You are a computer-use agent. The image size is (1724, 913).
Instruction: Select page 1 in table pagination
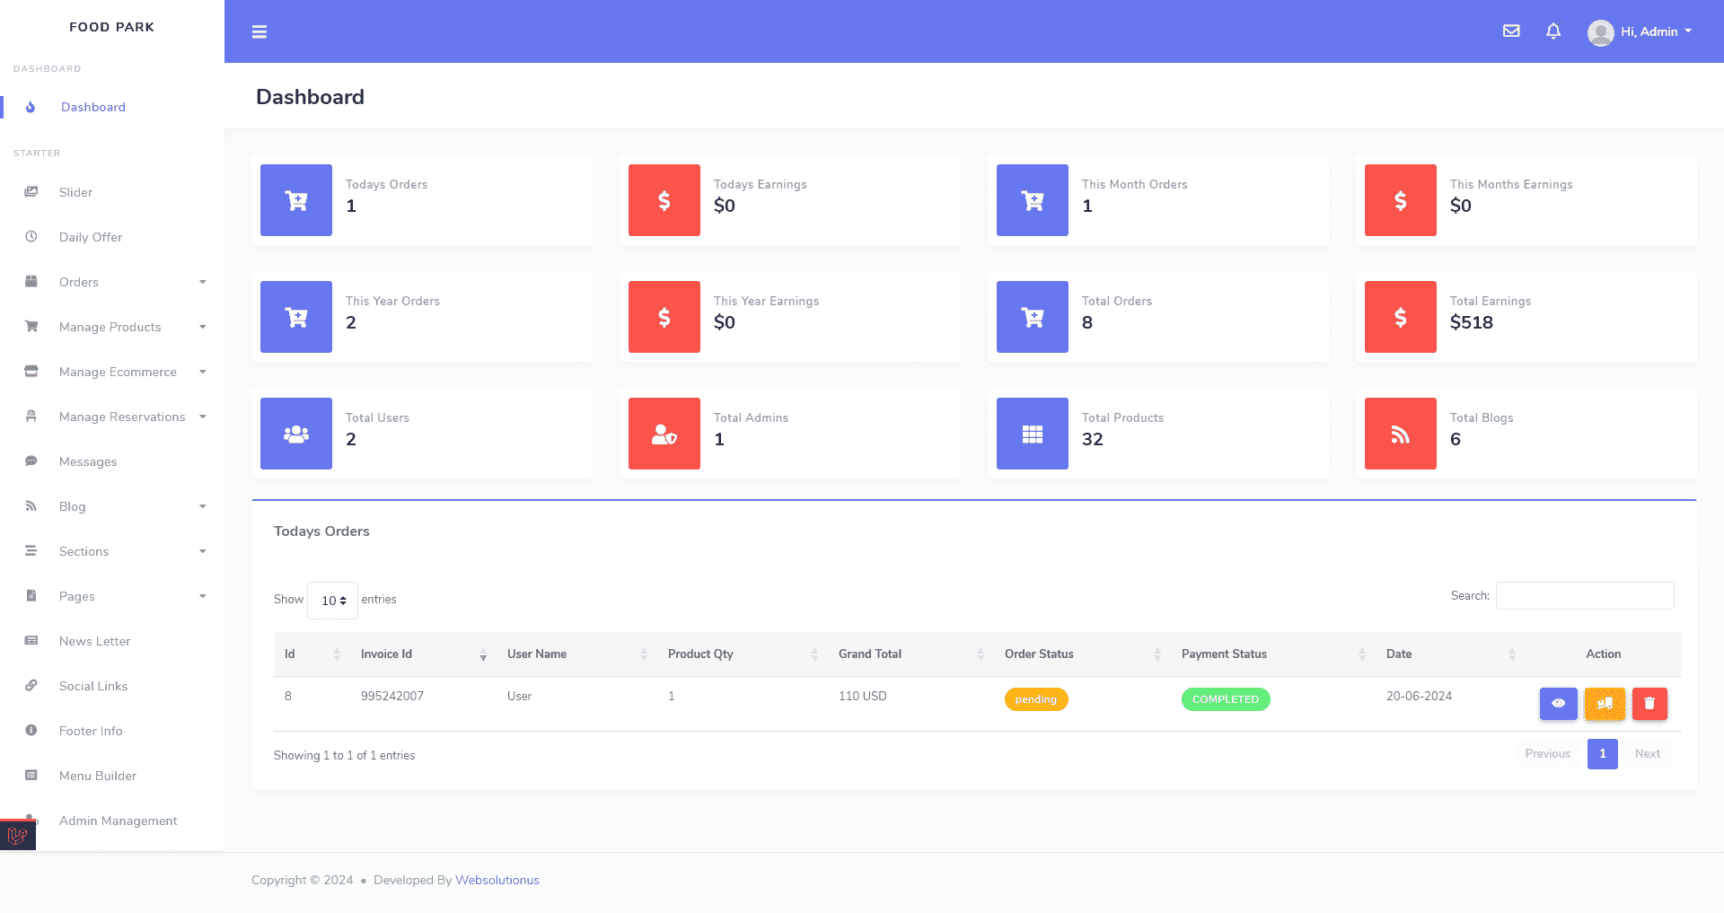pos(1602,754)
